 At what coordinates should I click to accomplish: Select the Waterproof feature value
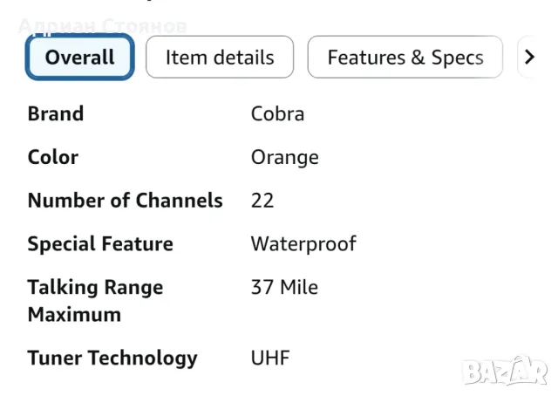[303, 244]
